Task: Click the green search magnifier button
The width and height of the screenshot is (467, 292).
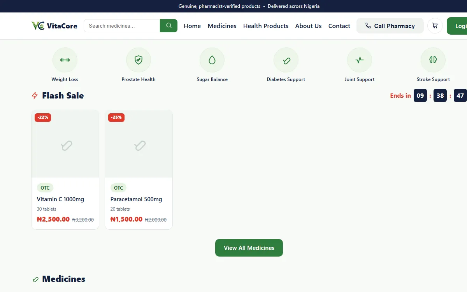Action: pos(169,26)
